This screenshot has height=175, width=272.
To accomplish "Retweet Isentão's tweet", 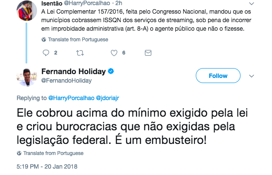I will tap(79, 53).
